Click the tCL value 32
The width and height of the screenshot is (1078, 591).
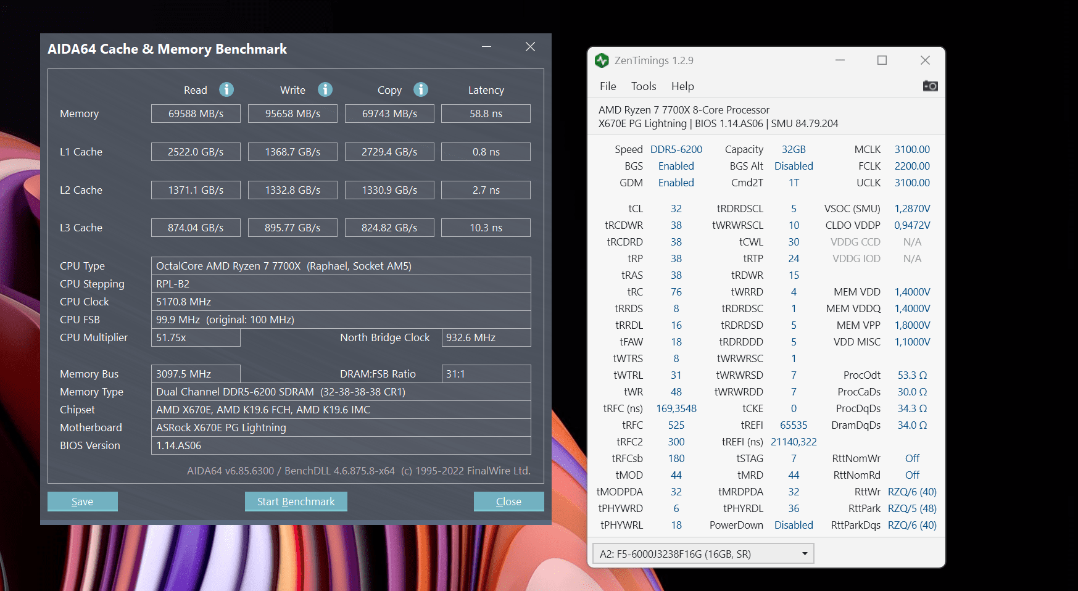click(x=676, y=209)
